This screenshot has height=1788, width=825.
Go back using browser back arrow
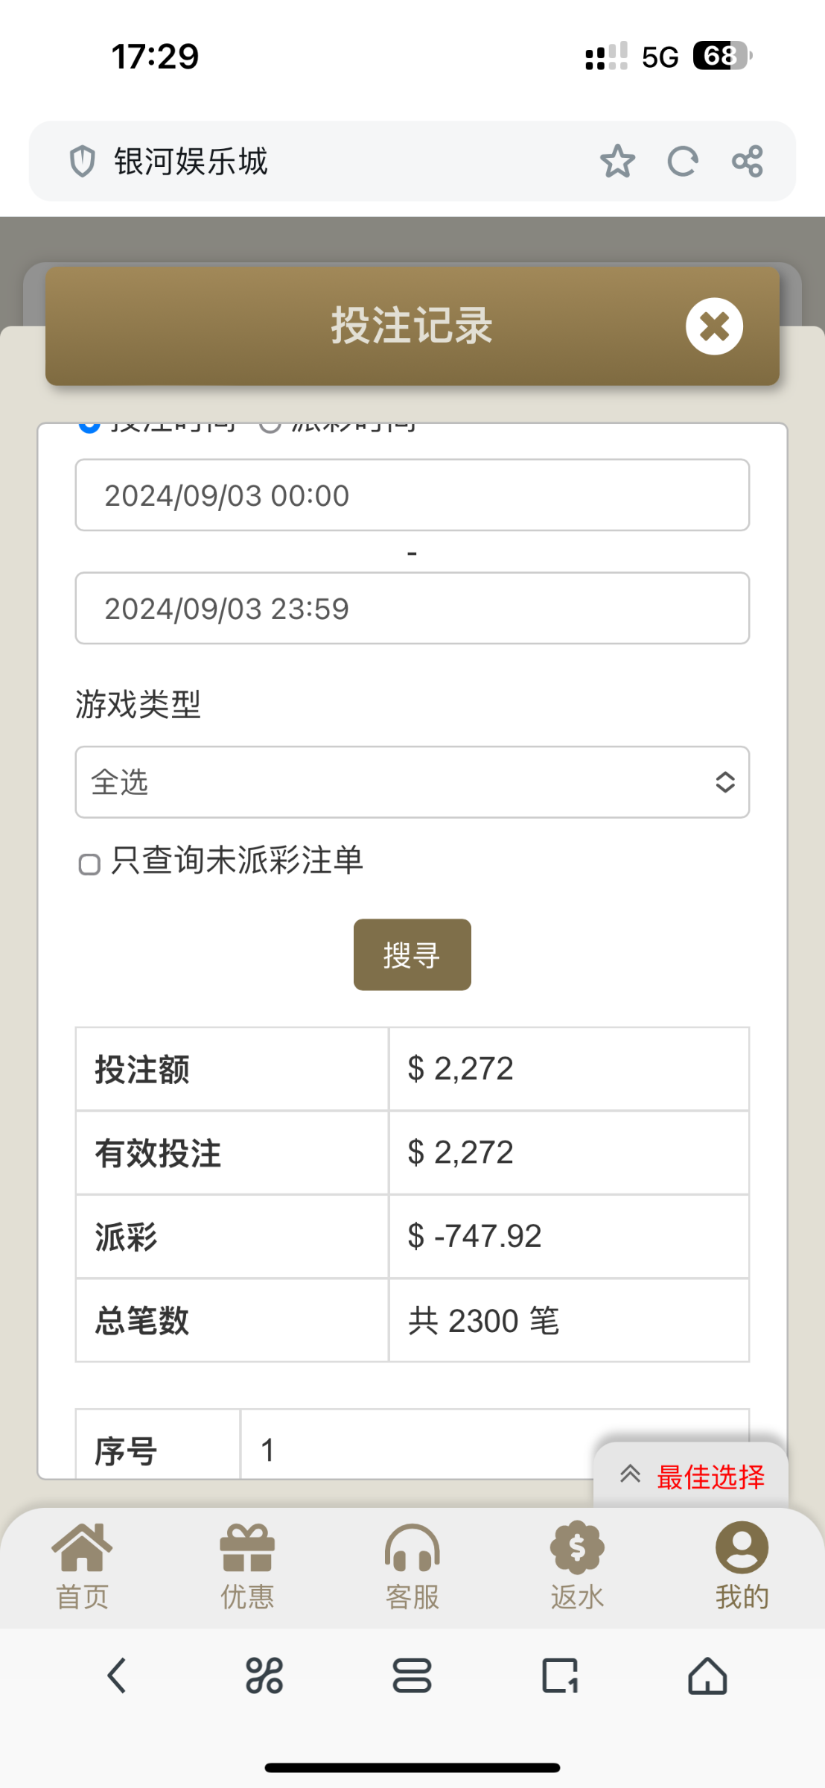point(117,1676)
